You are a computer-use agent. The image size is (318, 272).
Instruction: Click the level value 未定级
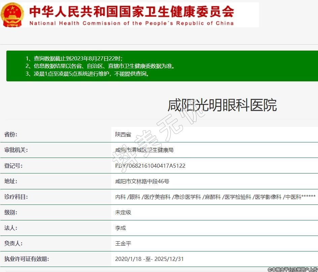point(123,212)
